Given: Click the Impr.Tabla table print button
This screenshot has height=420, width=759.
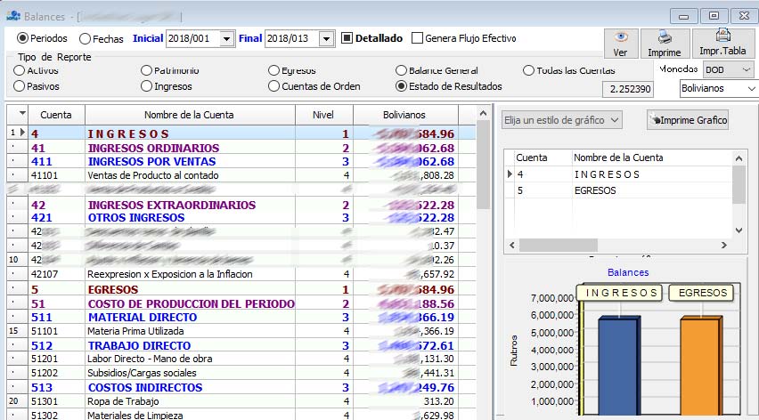Looking at the screenshot, I should point(722,44).
